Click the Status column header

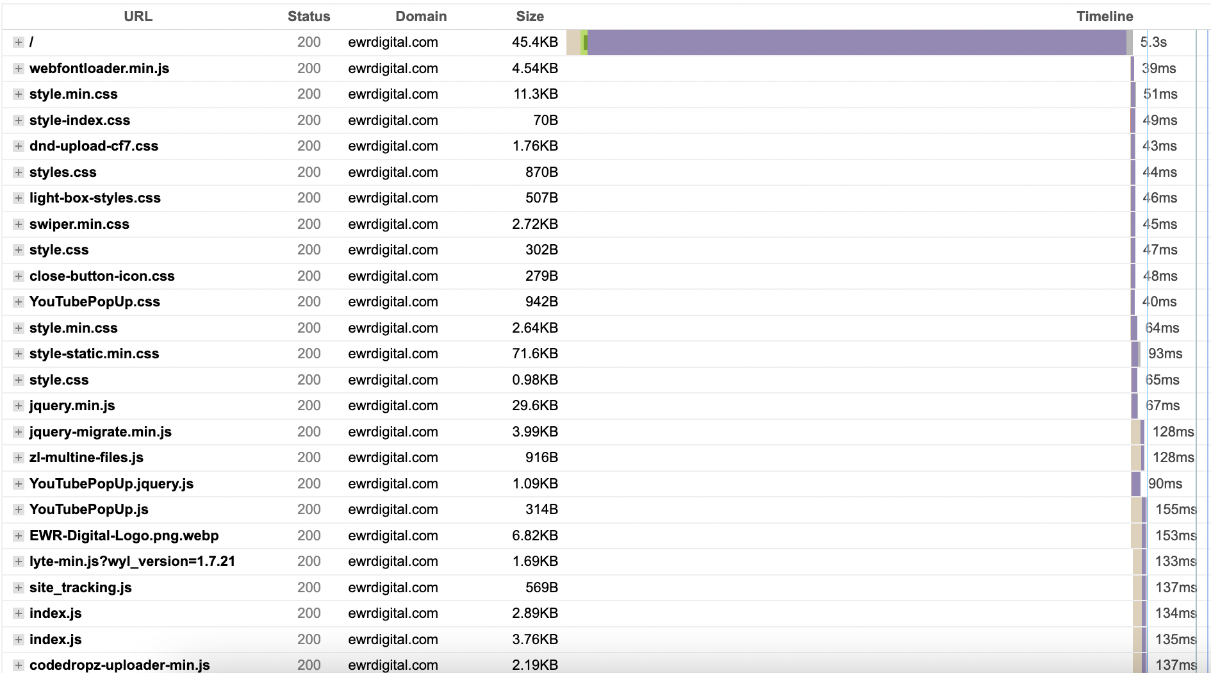(309, 17)
